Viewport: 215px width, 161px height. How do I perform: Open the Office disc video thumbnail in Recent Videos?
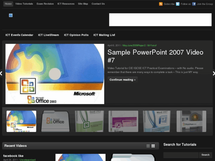80,157
